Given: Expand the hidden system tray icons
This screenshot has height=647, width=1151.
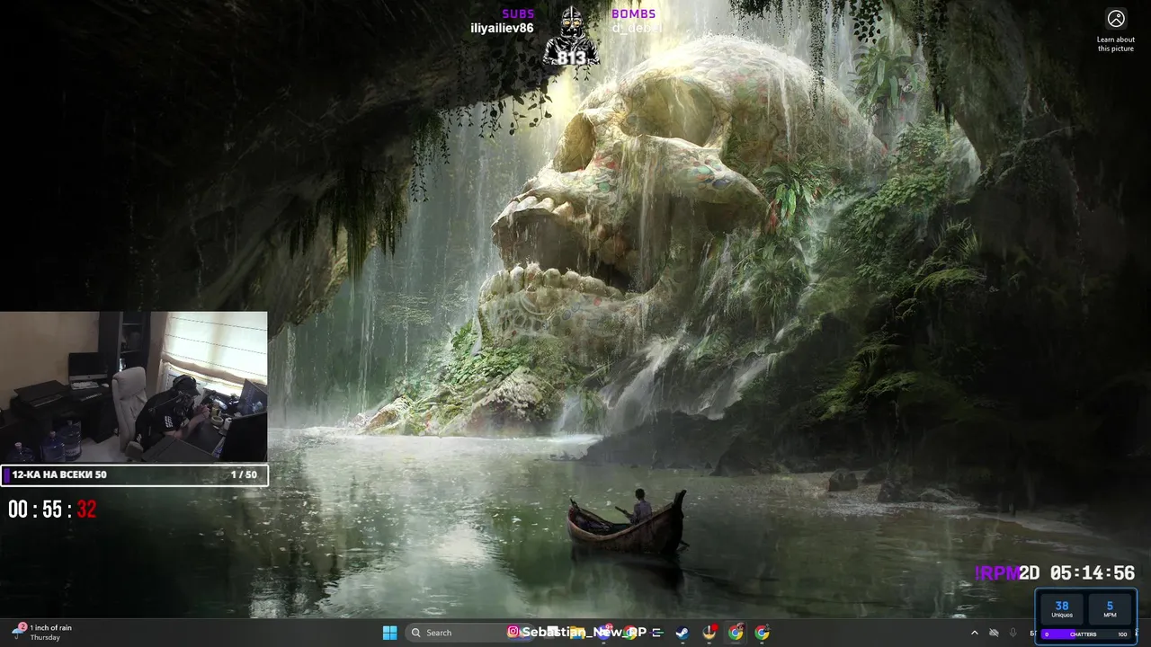Looking at the screenshot, I should (x=974, y=633).
